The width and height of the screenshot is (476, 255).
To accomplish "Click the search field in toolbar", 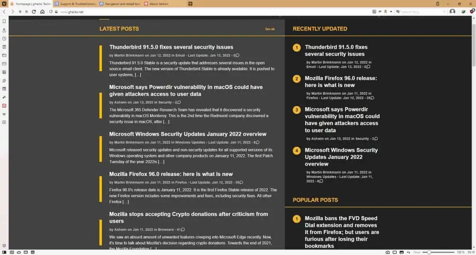I will click(421, 12).
